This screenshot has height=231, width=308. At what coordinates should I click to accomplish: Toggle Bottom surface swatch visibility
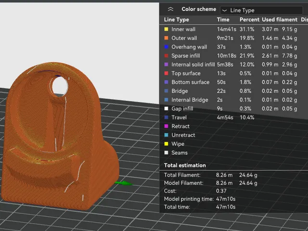tap(166, 82)
